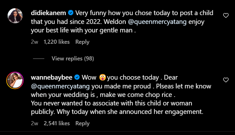The height and width of the screenshot is (135, 235).
Task: Reply to wannebaybee's comment
Action: point(82,123)
